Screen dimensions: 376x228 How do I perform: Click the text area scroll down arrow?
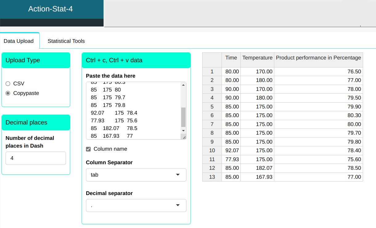(183, 131)
